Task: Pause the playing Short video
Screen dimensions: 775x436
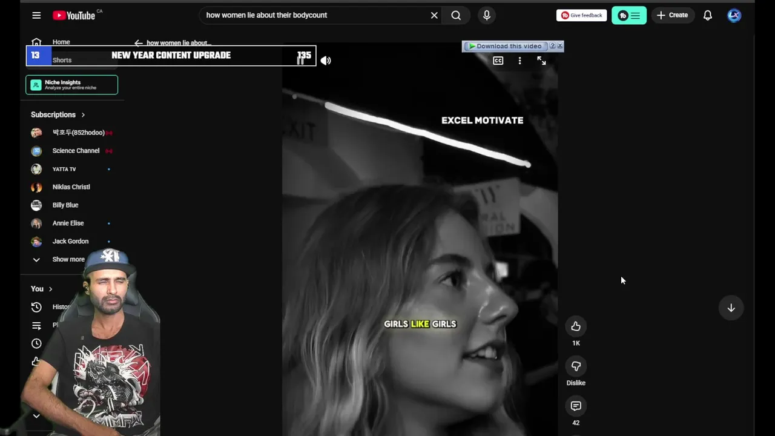Action: (x=300, y=61)
